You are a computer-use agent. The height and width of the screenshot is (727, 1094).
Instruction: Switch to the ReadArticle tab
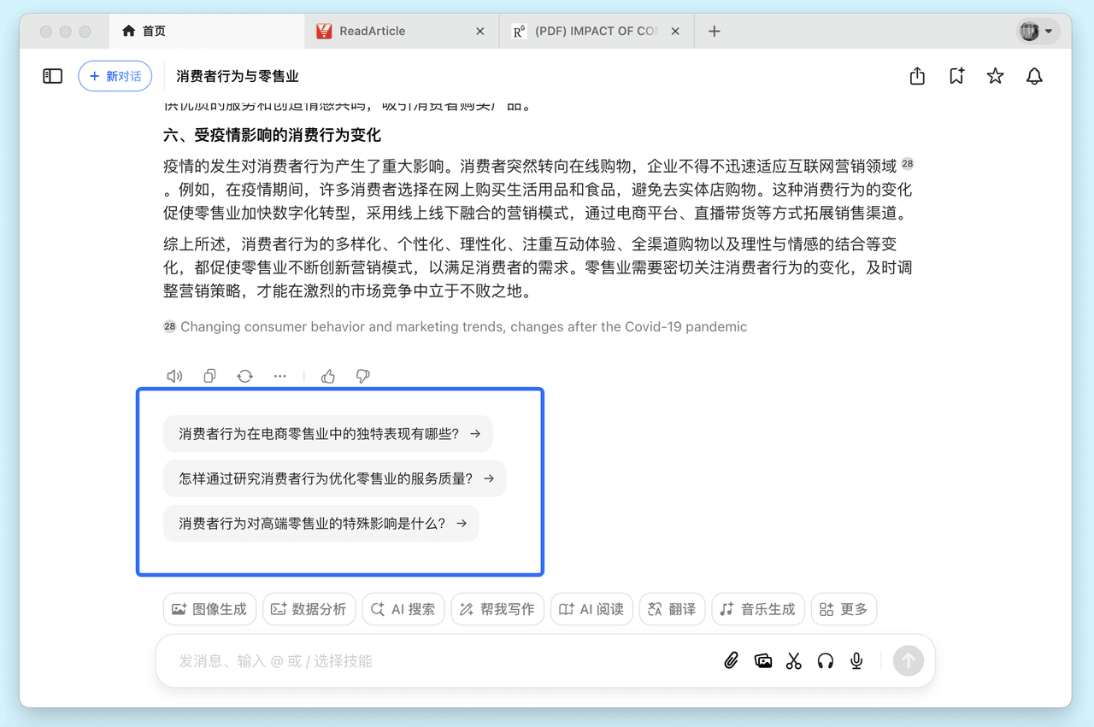click(373, 31)
